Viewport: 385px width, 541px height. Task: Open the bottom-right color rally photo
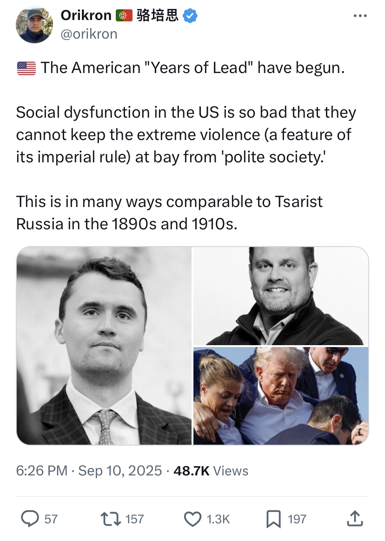pyautogui.click(x=281, y=396)
